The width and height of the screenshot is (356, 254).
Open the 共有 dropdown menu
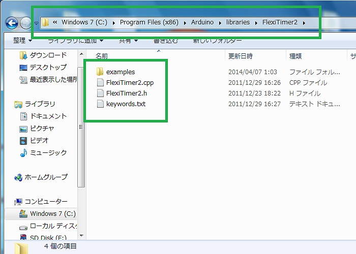pyautogui.click(x=128, y=40)
